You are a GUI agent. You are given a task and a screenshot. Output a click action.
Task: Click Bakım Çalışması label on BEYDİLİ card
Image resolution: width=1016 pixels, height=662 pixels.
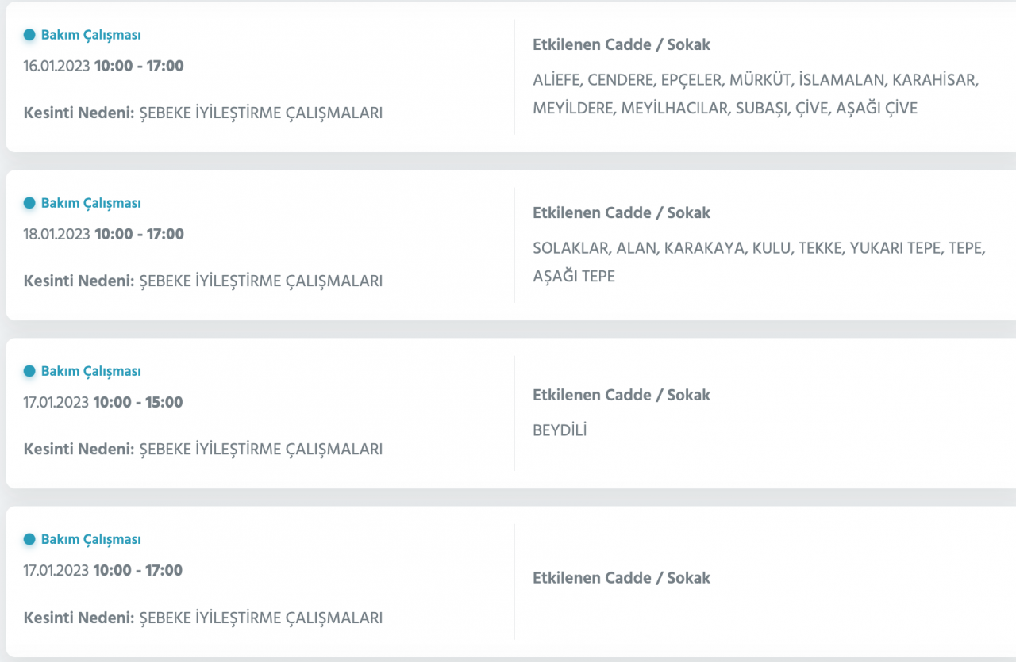point(90,371)
